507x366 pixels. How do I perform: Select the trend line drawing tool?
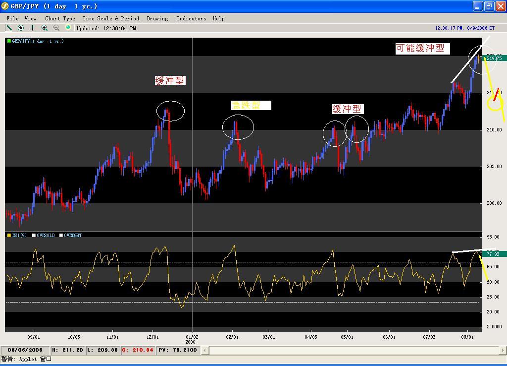coord(9,28)
